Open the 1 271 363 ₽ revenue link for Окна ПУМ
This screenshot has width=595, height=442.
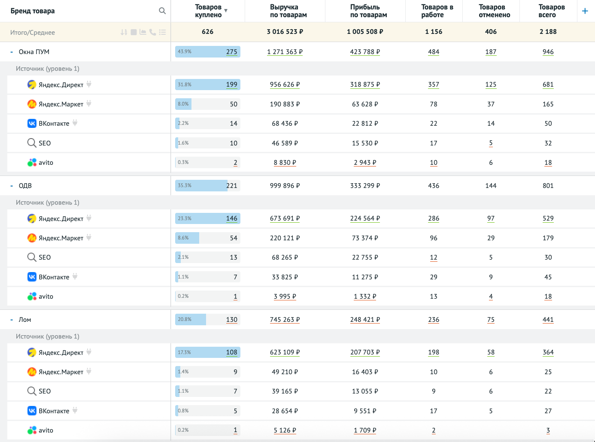(x=285, y=52)
